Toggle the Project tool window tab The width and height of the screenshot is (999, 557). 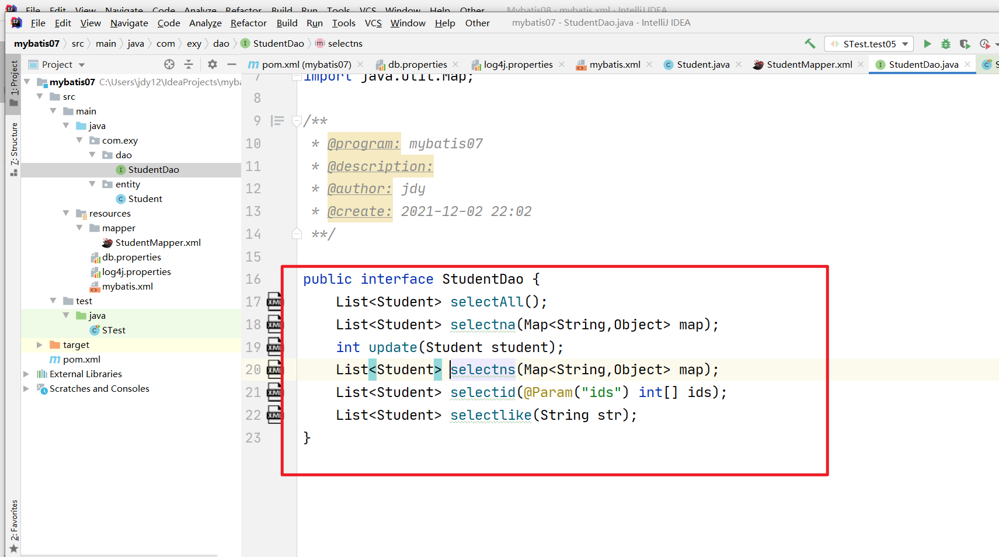coord(13,79)
